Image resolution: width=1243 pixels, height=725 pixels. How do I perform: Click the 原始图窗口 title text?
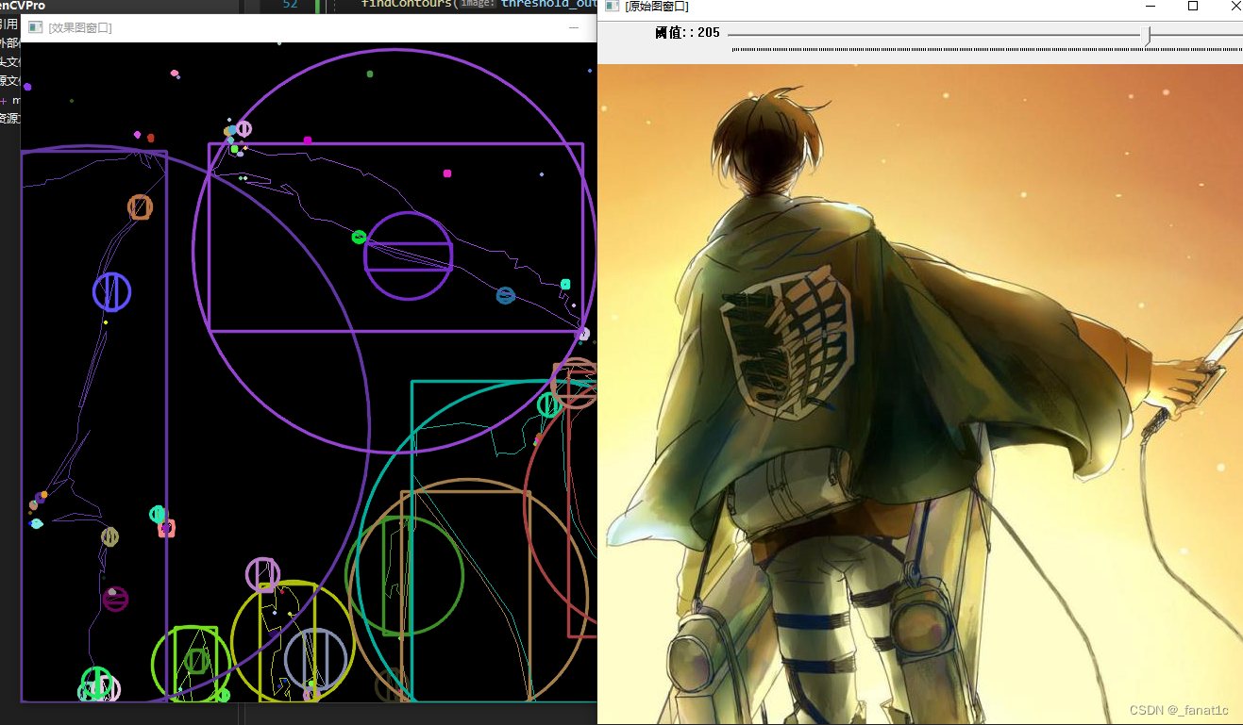coord(657,6)
